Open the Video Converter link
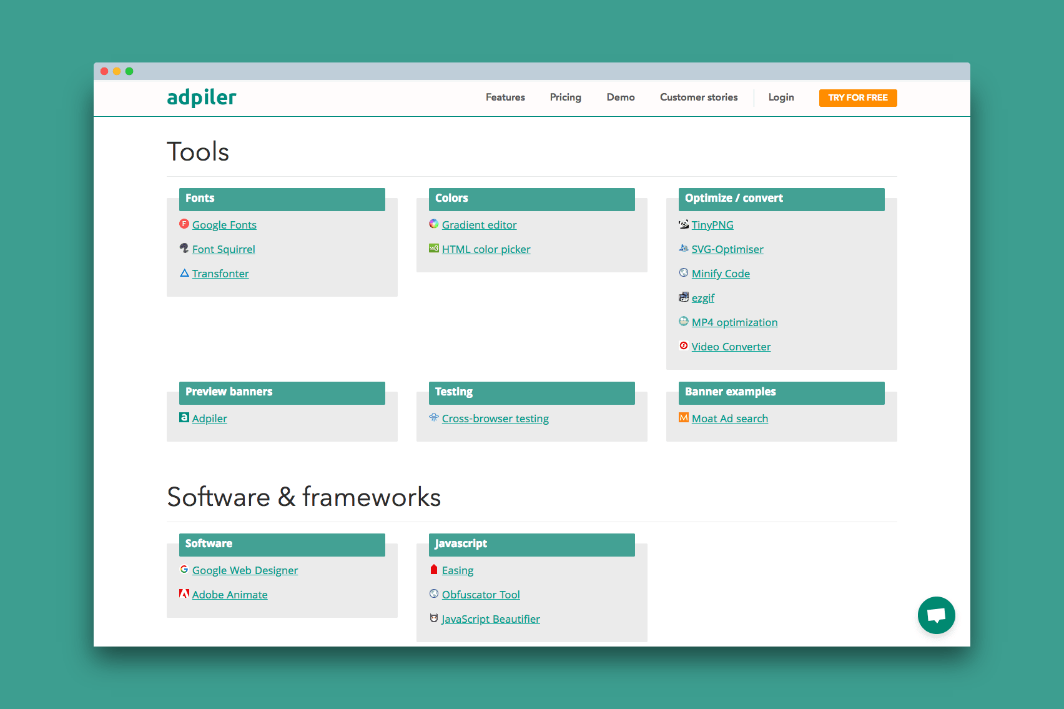Screen dimensions: 1064x709 (731, 347)
